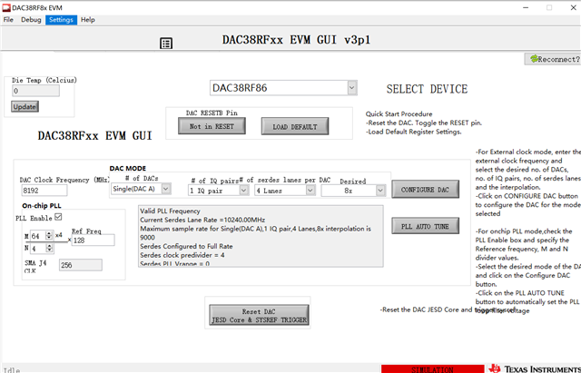Click the On-chip PLL heading
The height and width of the screenshot is (373, 581).
[42, 206]
